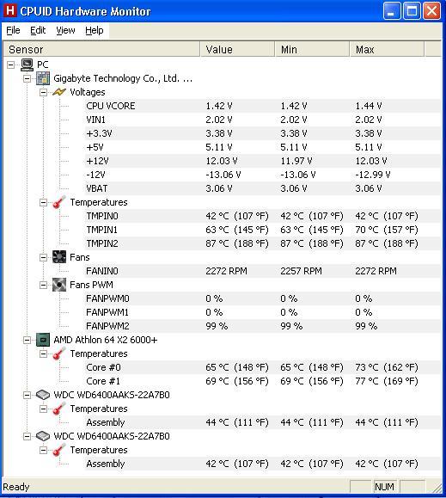Select the AMD Athlon 64 X2 CPU icon
This screenshot has width=446, height=498.
pos(43,340)
